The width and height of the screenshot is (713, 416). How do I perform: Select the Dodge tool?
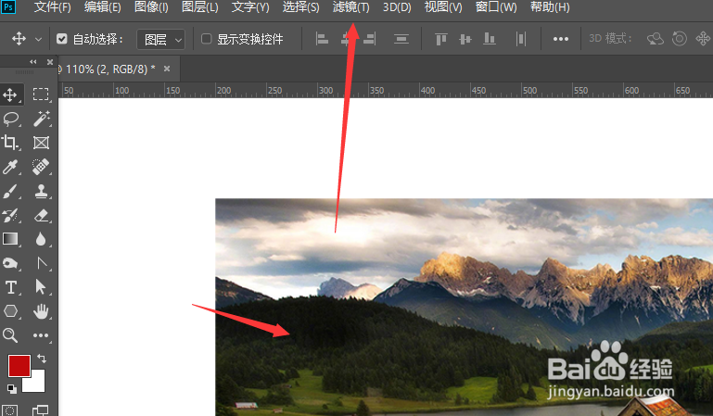coord(10,263)
